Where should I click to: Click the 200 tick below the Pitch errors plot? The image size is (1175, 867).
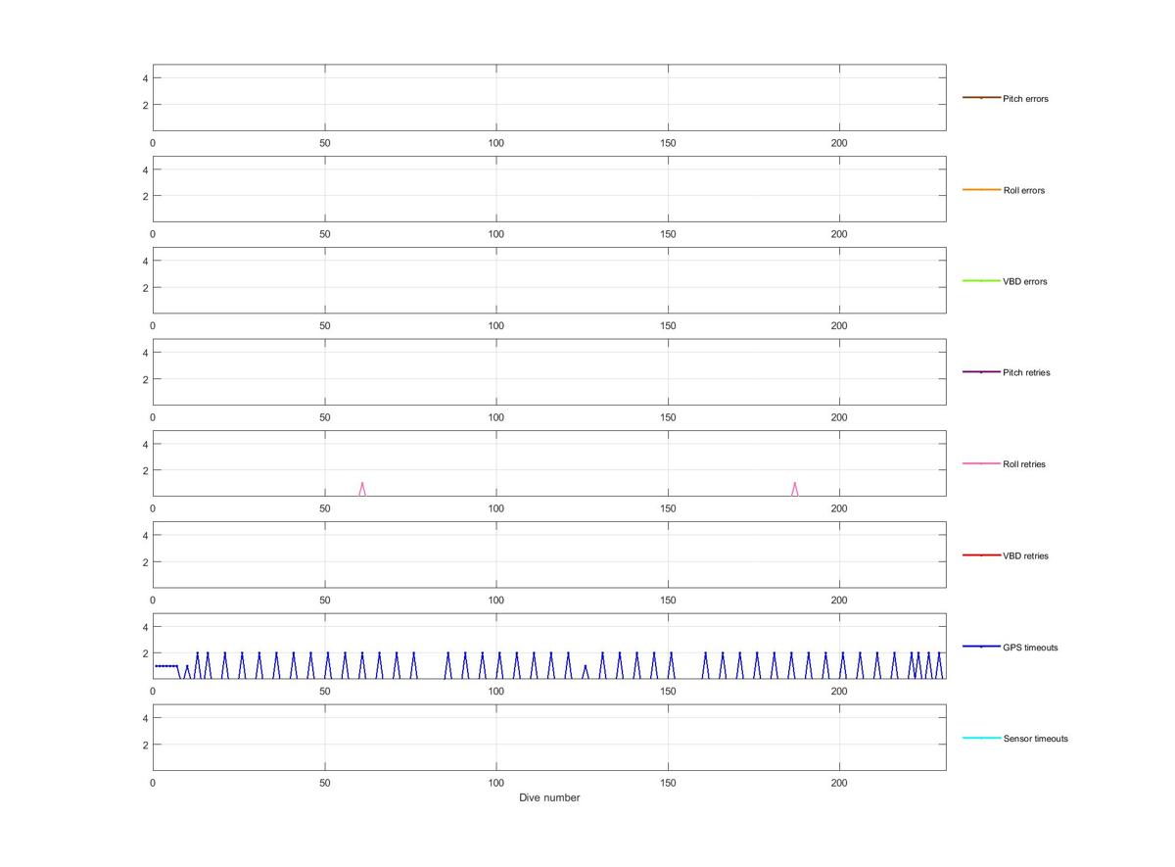pos(839,144)
